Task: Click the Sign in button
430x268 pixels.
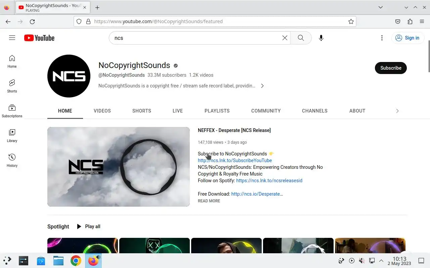Action: (x=407, y=38)
